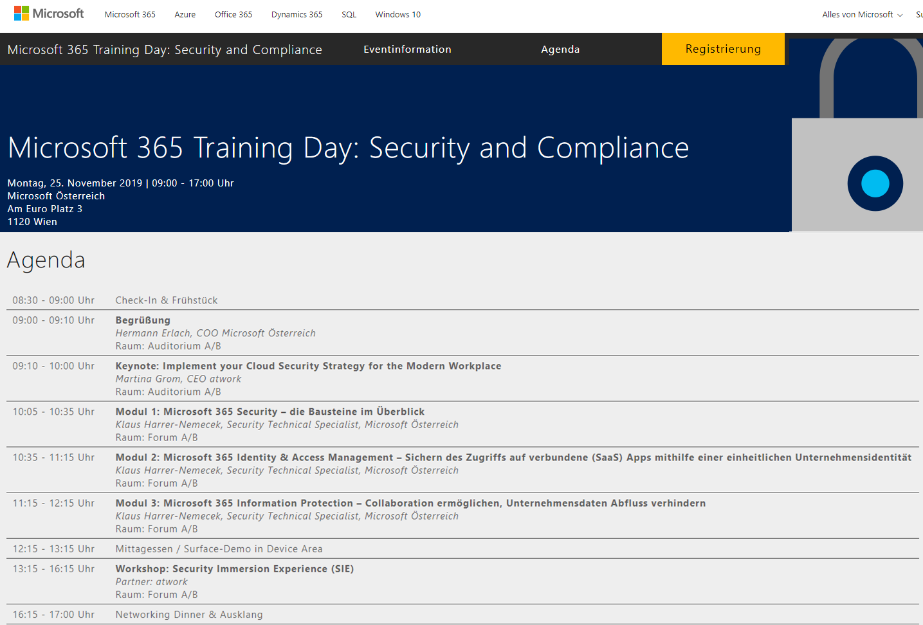Go to Office 365 in top navigation
The image size is (923, 625).
tap(233, 14)
